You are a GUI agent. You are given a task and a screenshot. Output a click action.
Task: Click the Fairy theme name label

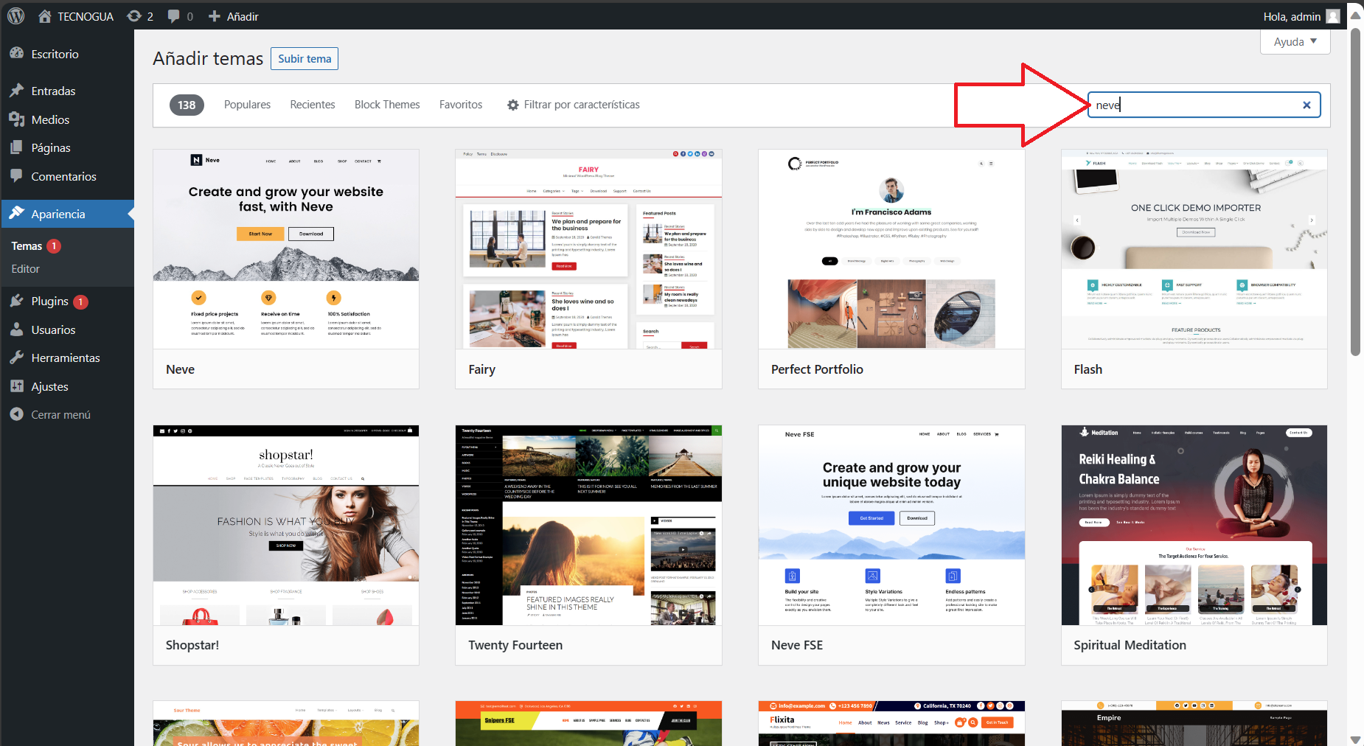(x=482, y=369)
